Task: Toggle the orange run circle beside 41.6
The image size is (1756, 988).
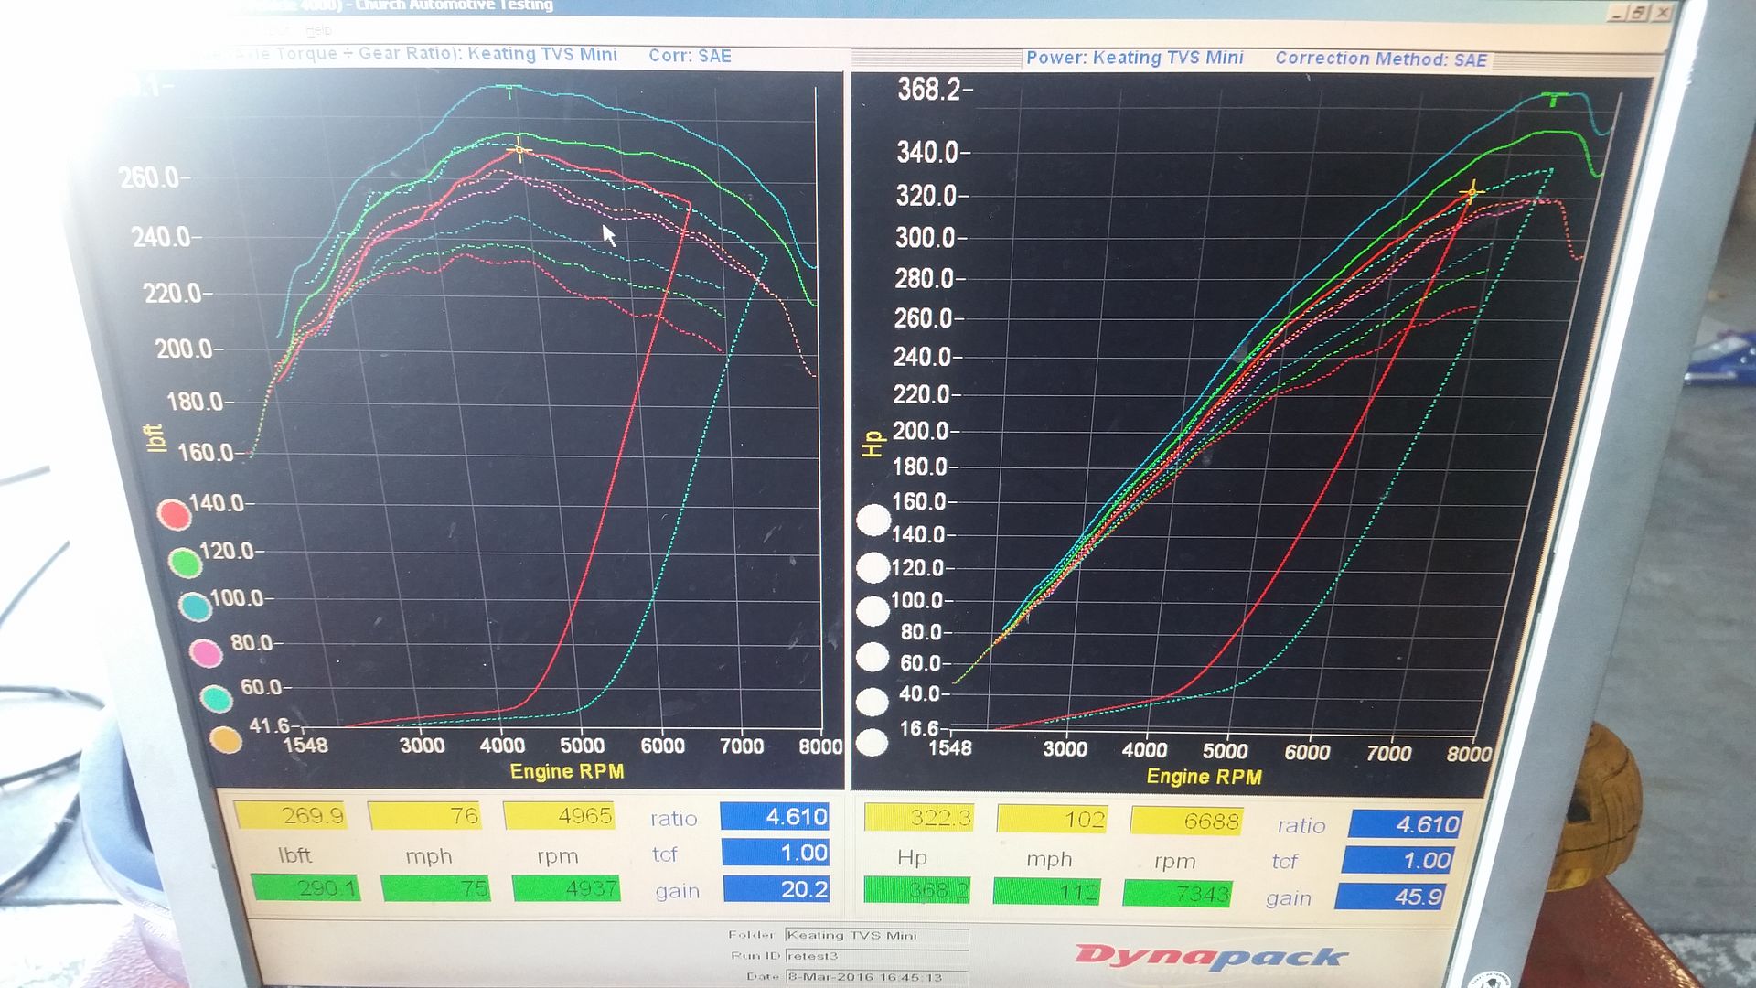Action: point(226,739)
